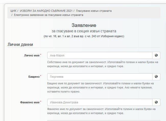This screenshot has width=166, height=121.
Task: Click into the Фамилно име text box
Action: (100, 102)
